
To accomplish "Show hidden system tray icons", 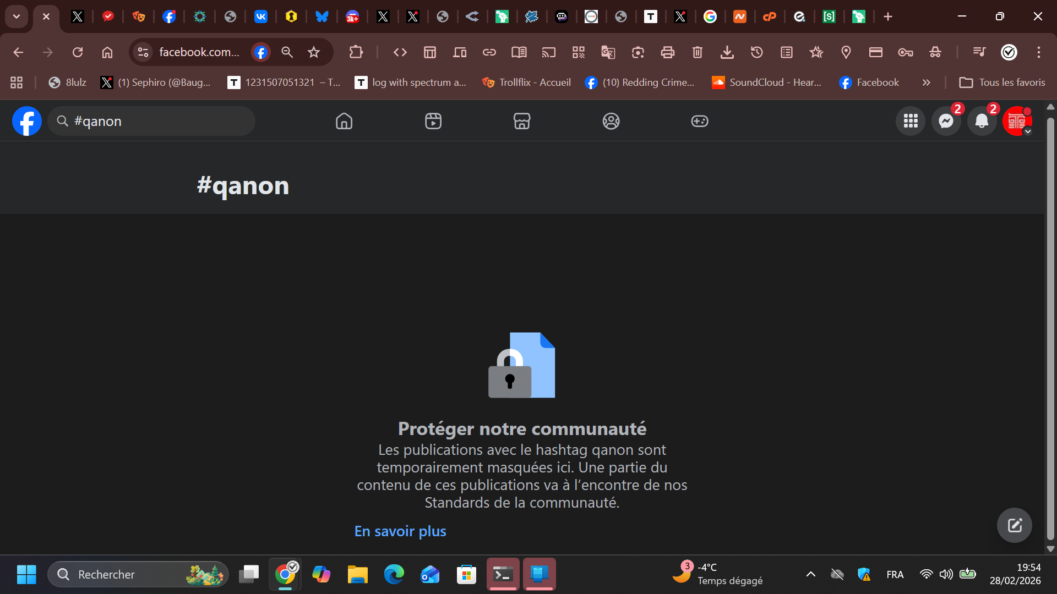I will [810, 574].
